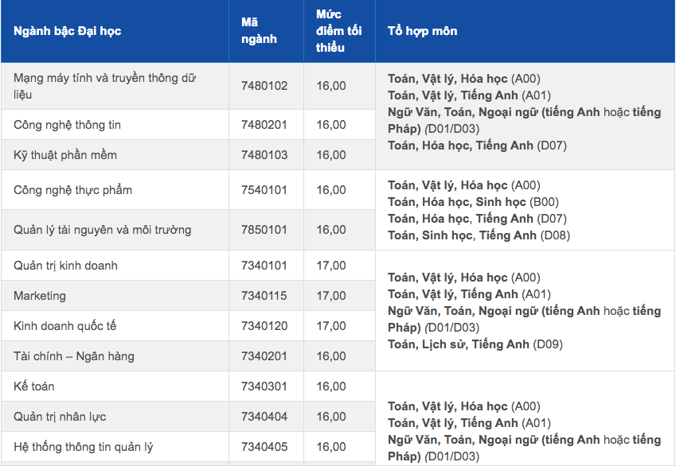Click "Toán, Sinh học, Tiếng Anh (D08)" text

point(479,235)
